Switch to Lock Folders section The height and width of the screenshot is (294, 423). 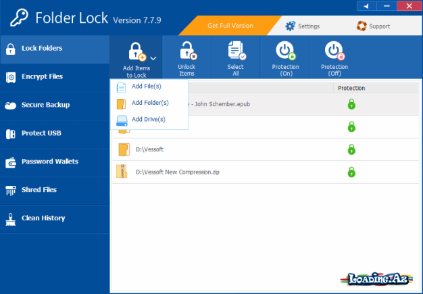(55, 49)
